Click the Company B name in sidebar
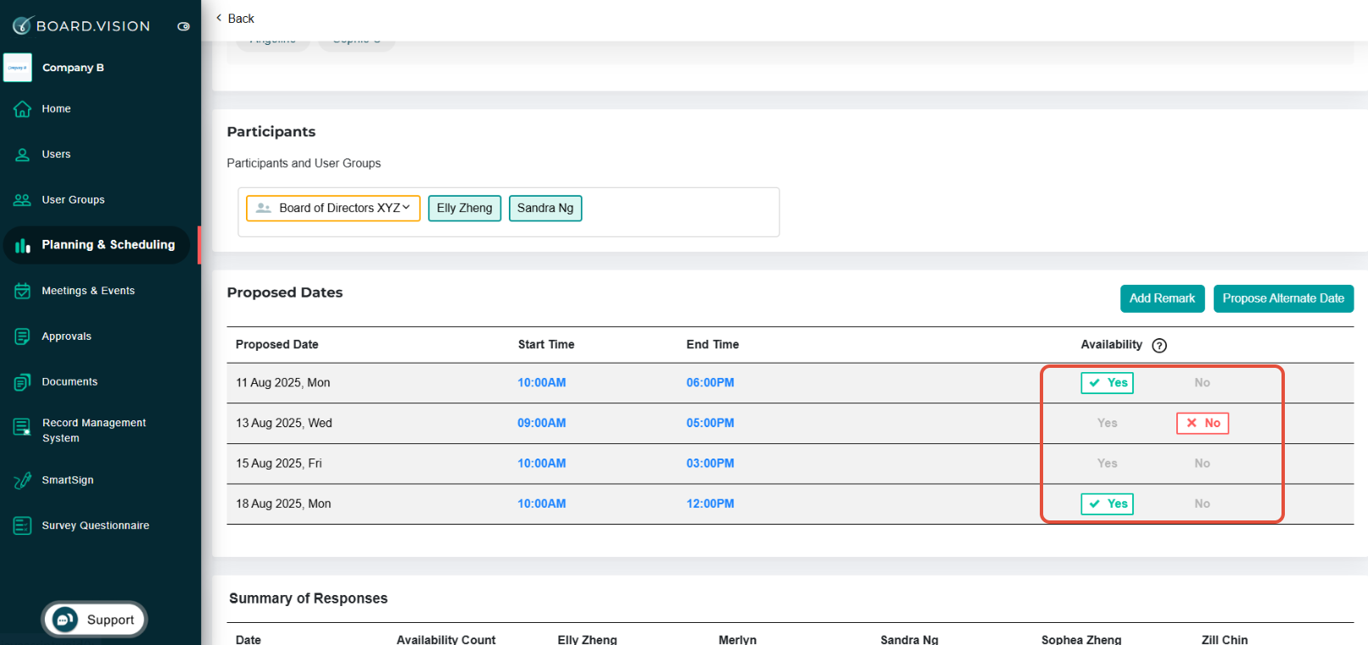This screenshot has width=1368, height=645. coord(73,68)
